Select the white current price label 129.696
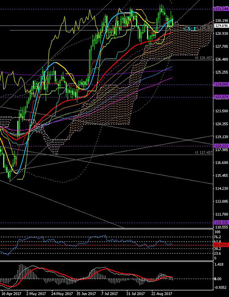Viewport: 229px width, 297px height. coord(221,26)
